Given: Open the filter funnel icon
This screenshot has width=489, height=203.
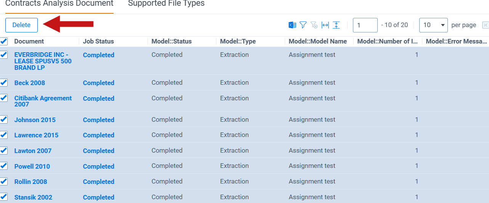Looking at the screenshot, I should (303, 25).
